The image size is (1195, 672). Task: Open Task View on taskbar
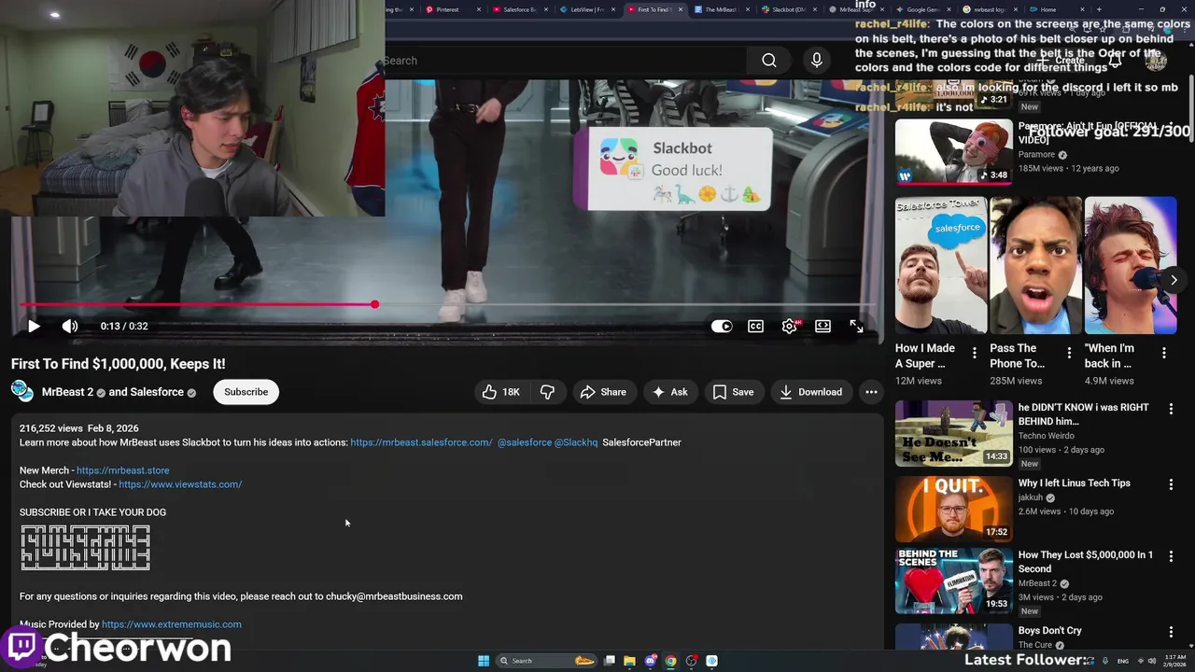[x=610, y=661]
